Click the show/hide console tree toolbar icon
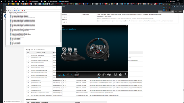 click(x=10, y=11)
